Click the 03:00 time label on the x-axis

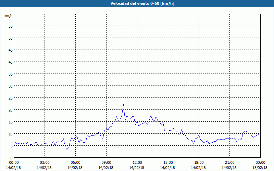point(45,163)
